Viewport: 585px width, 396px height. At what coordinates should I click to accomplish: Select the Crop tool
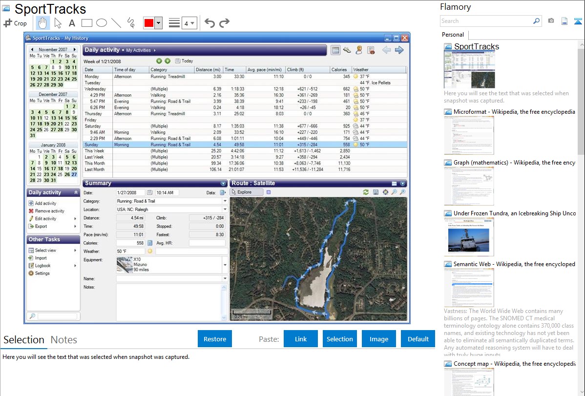tap(15, 23)
